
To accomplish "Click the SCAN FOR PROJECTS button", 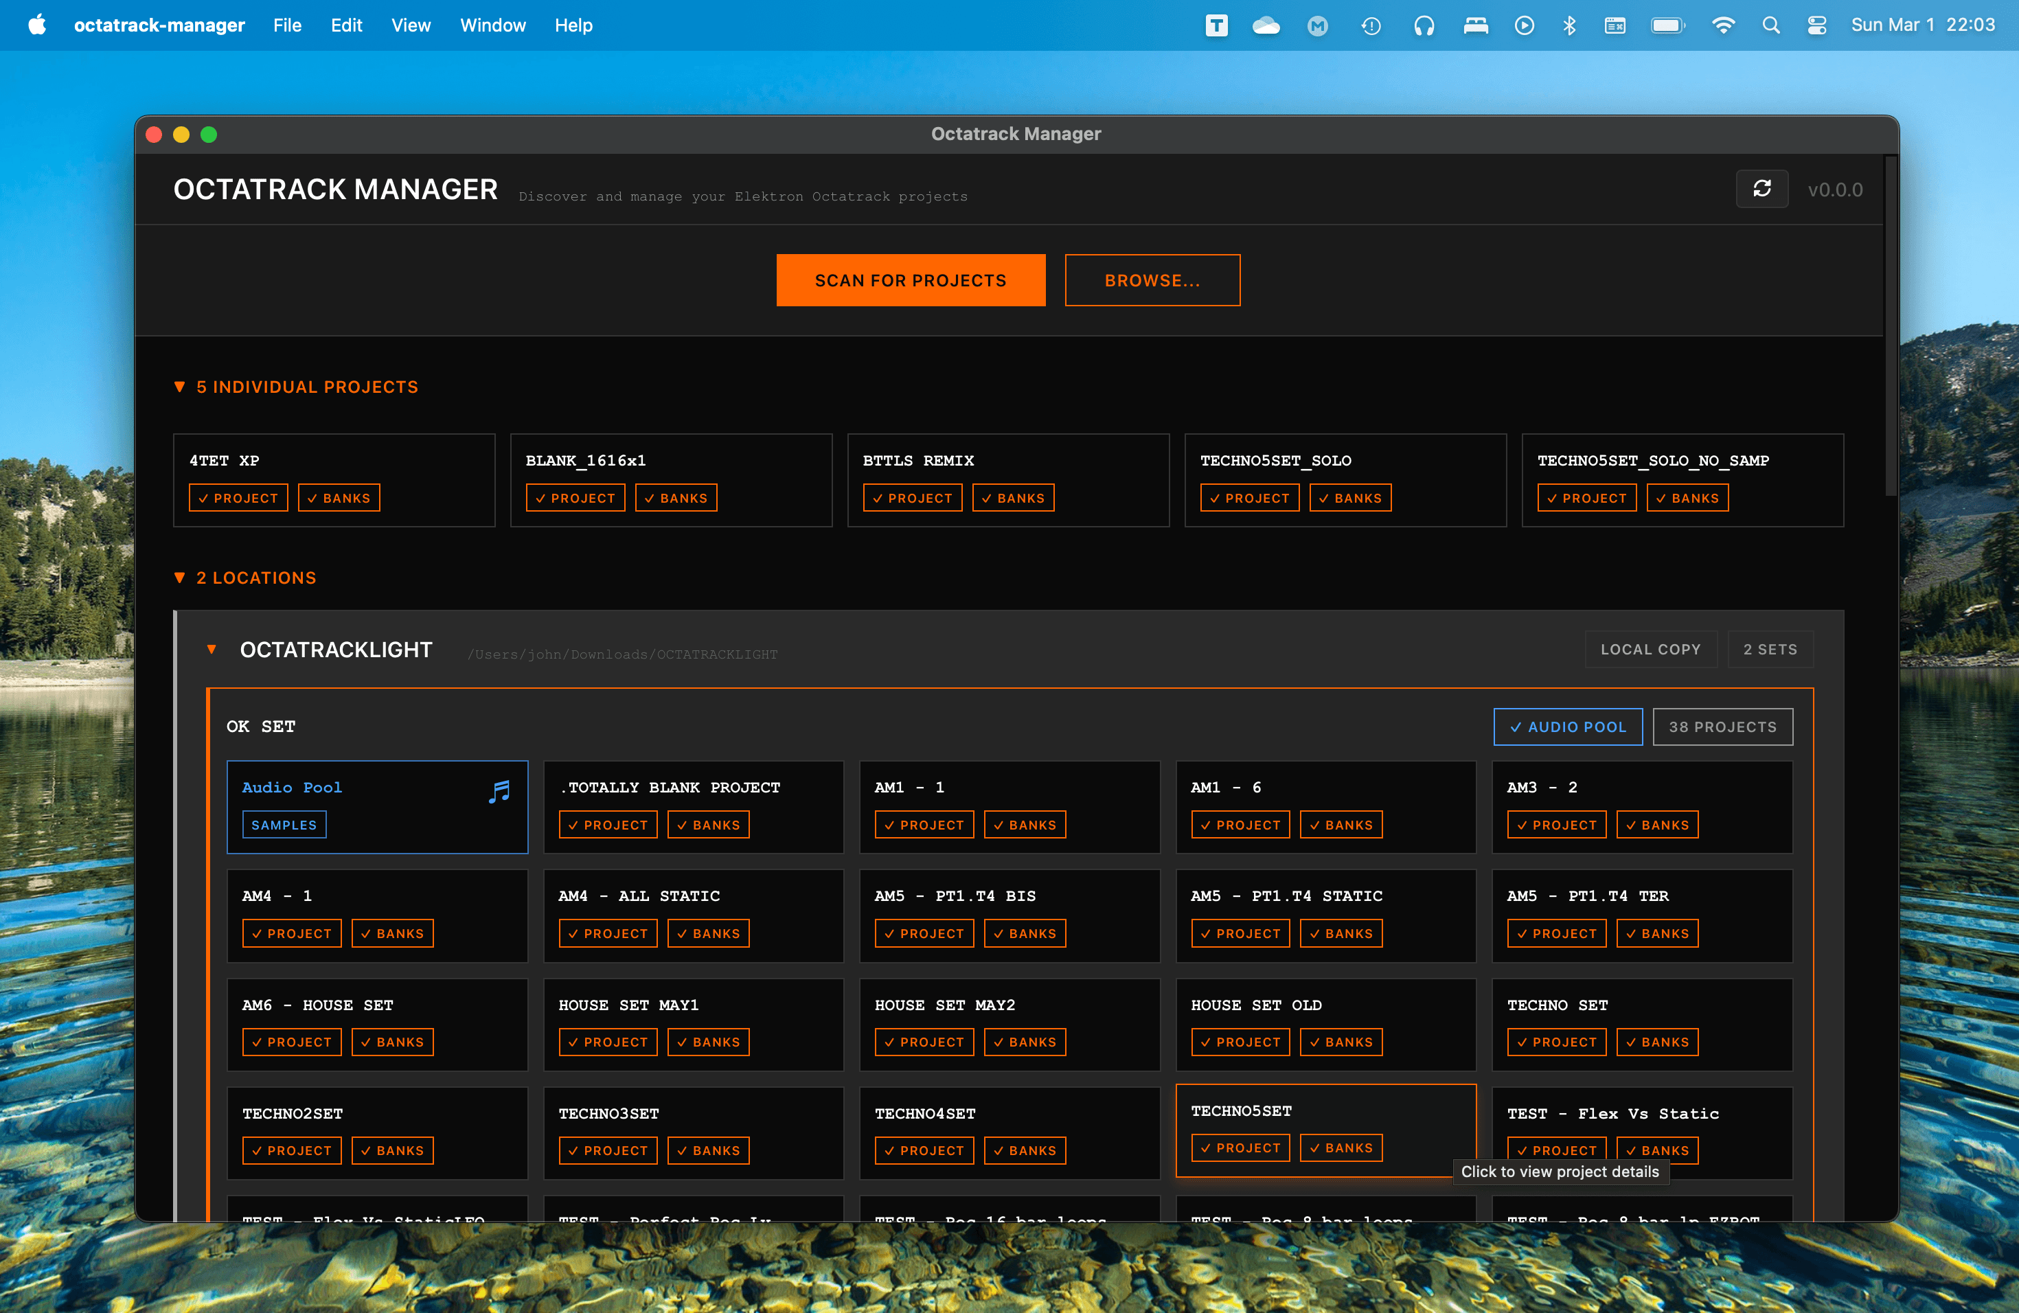I will [910, 280].
